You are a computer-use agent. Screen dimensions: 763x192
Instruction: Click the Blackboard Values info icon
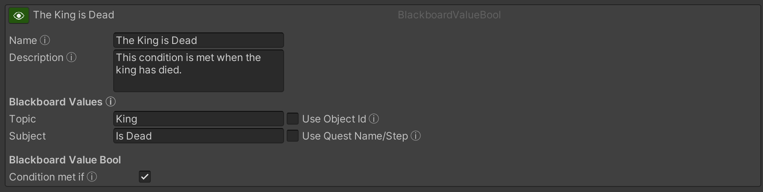[111, 102]
